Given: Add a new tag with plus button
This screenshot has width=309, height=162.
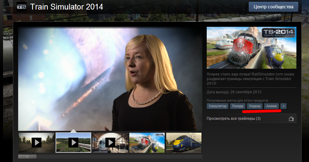Looking at the screenshot, I should (x=284, y=106).
